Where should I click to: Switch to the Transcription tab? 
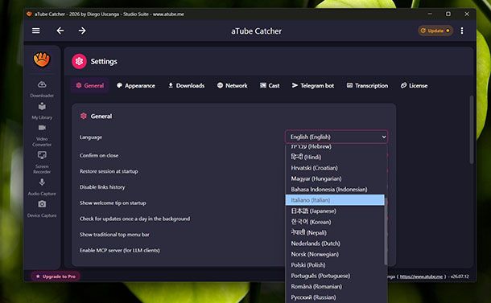[367, 85]
